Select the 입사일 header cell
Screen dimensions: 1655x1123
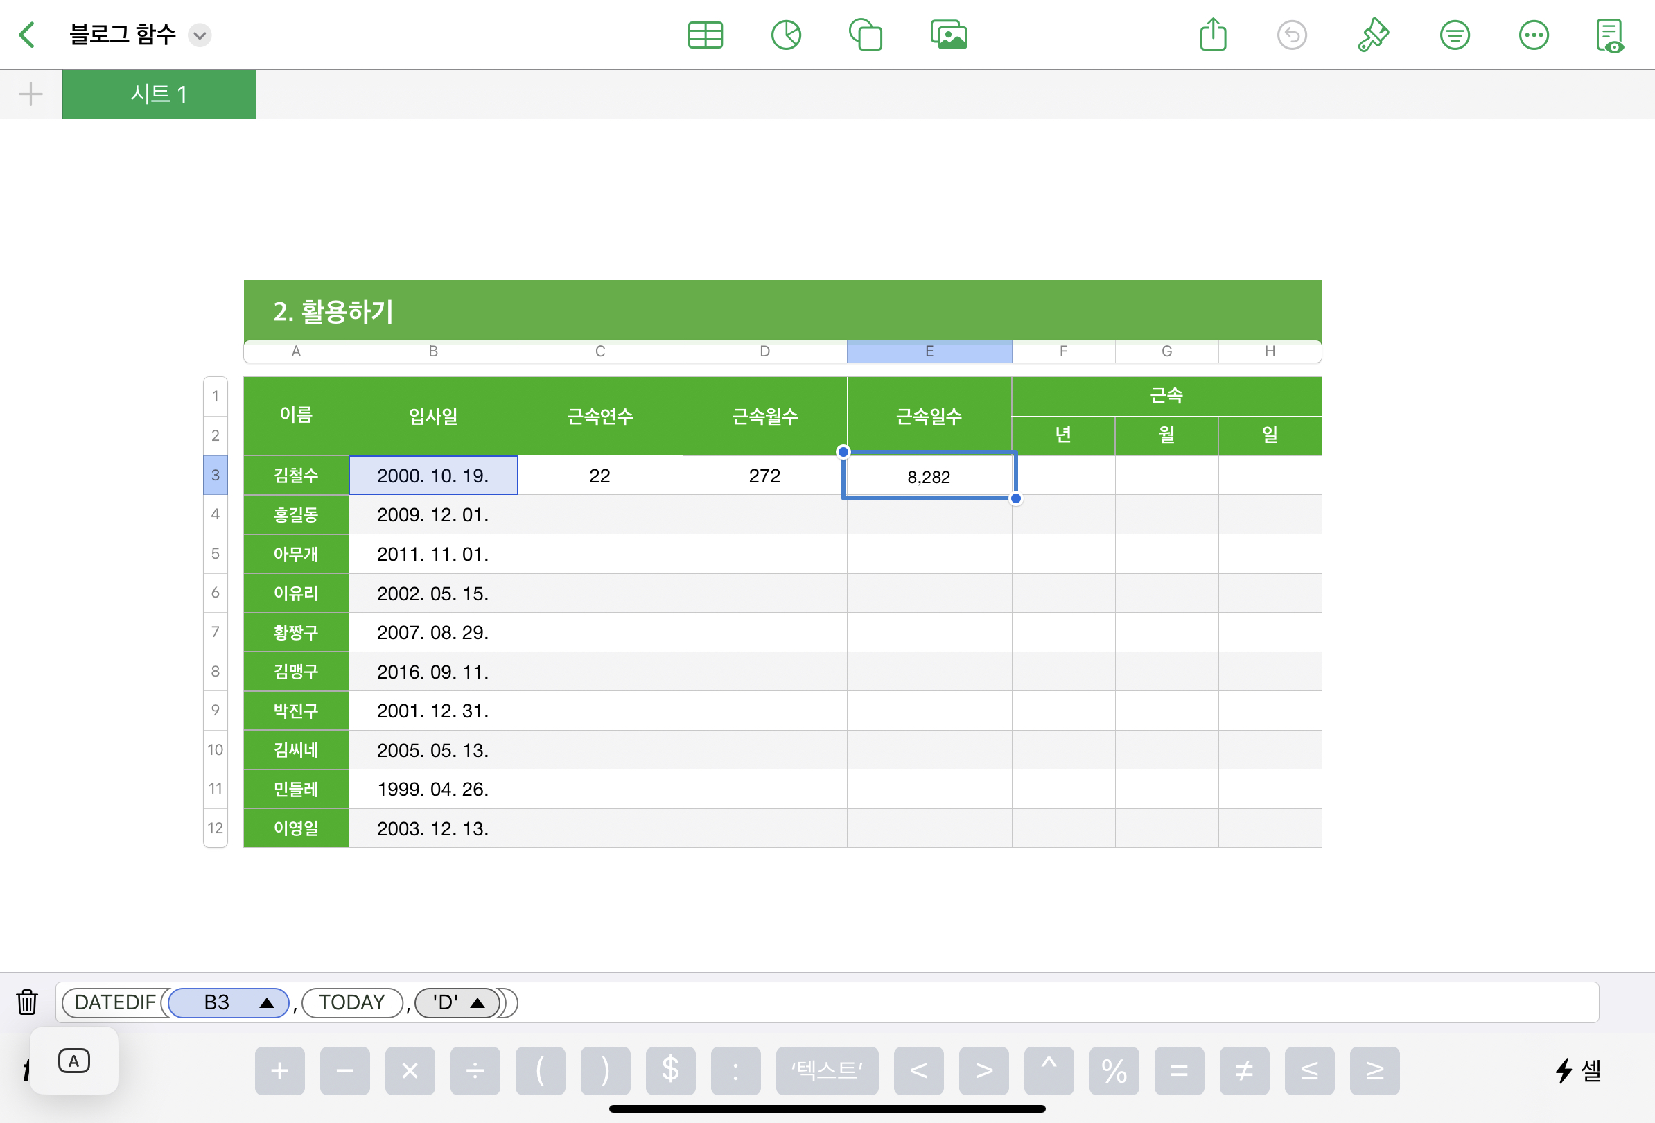[x=433, y=416]
